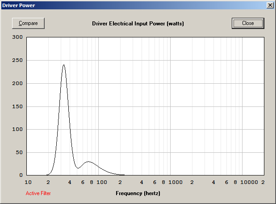Click the 100 frequency axis label
This screenshot has height=204, width=276.
102,182
